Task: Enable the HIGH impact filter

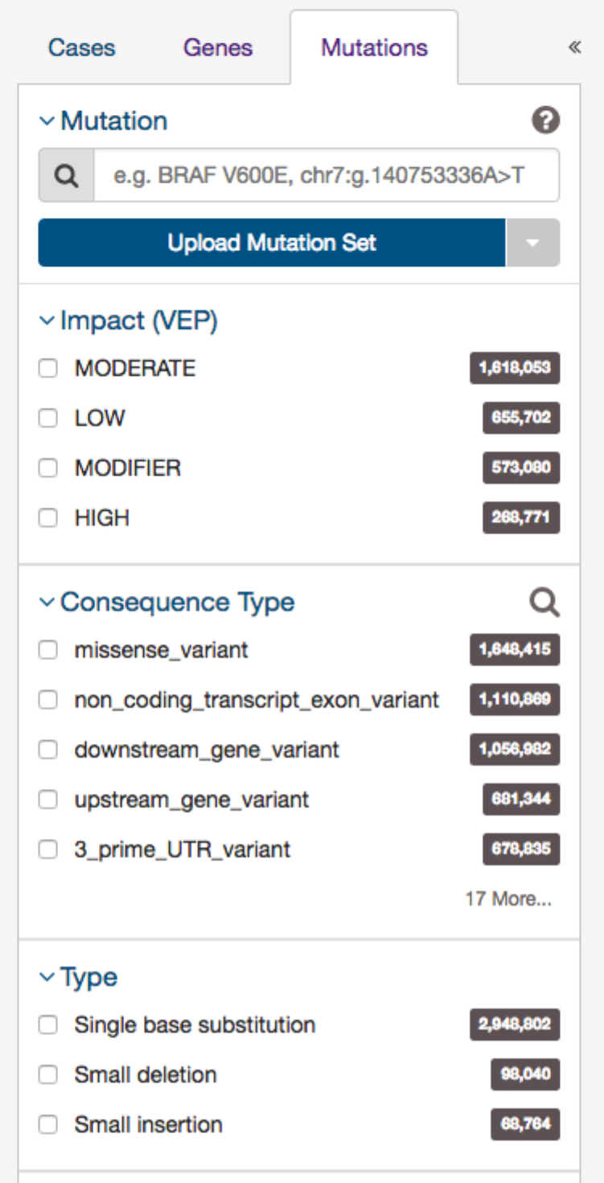Action: click(x=48, y=518)
